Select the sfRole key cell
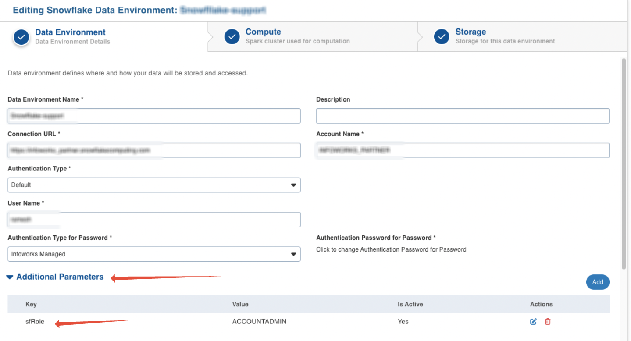This screenshot has height=341, width=631. (35, 321)
